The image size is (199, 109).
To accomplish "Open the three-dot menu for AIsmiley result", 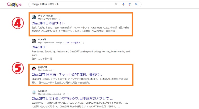I will tap(68, 94).
